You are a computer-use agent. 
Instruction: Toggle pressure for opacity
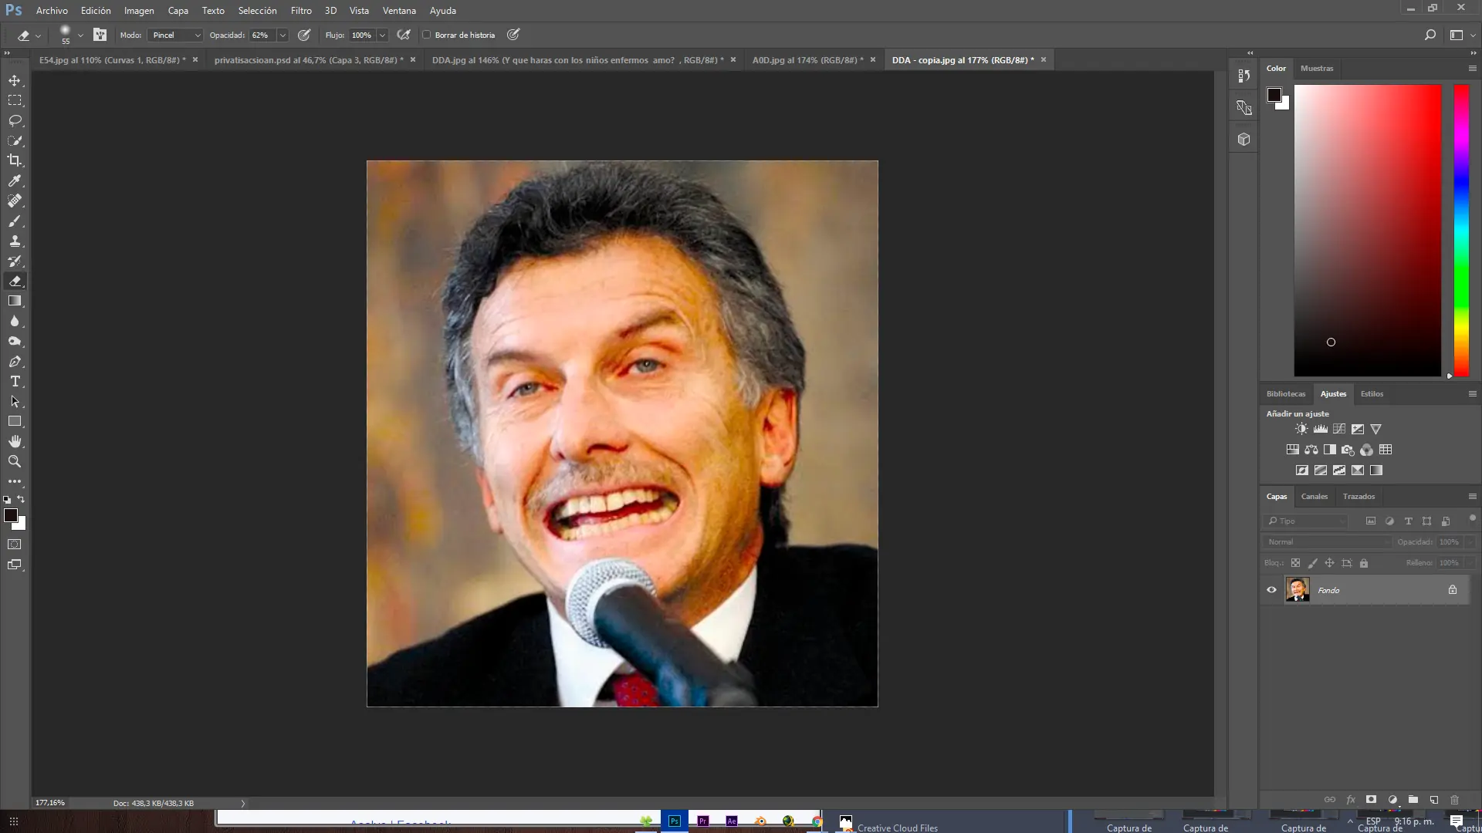(304, 35)
